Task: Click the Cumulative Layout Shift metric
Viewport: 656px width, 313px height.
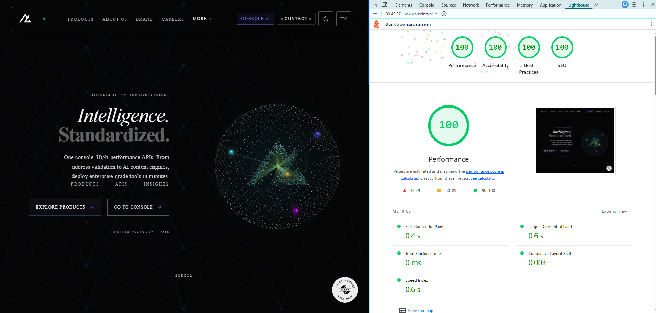Action: (x=573, y=259)
